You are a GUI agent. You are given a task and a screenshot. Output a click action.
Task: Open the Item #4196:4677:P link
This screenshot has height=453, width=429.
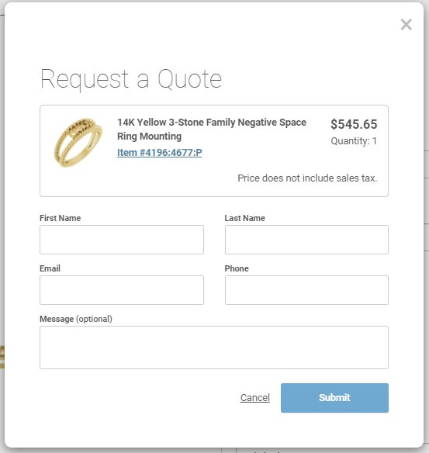pyautogui.click(x=160, y=152)
